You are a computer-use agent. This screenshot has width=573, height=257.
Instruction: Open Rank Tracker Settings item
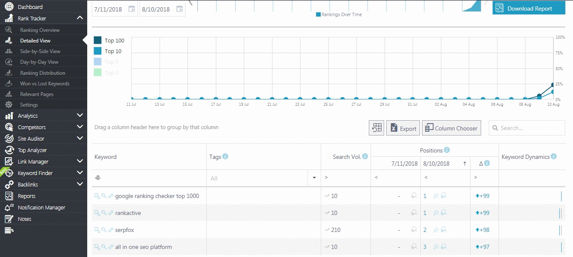tap(29, 105)
